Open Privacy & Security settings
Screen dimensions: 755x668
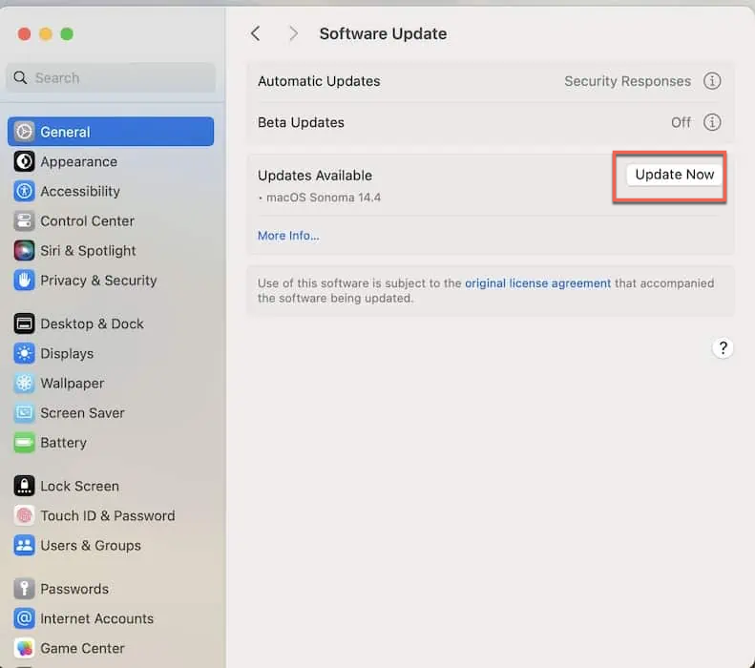111,281
